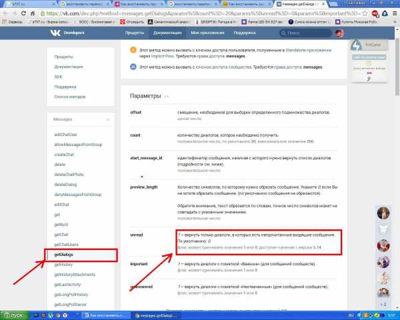Image resolution: width=400 pixels, height=320 pixels.
Task: Reload the page with browser refresh icon
Action: (23, 13)
